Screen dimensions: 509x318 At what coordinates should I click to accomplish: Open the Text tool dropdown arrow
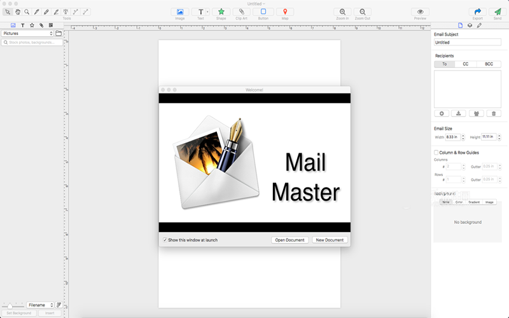coord(208,12)
